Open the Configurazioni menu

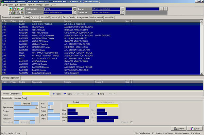click(x=7, y=5)
